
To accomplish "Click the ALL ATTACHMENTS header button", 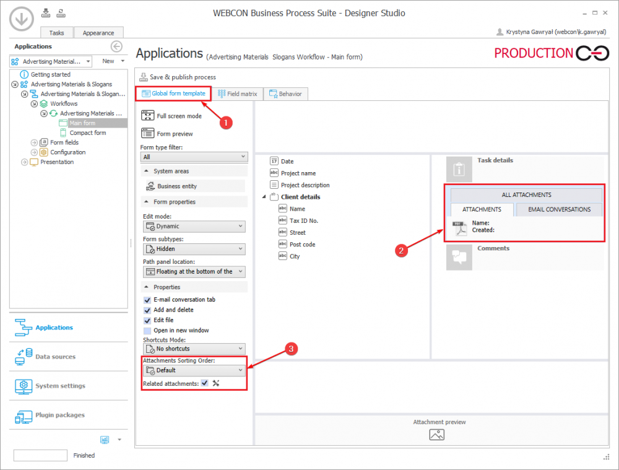I will tap(526, 194).
